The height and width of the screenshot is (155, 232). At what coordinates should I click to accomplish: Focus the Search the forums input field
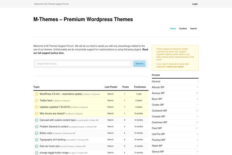click(x=83, y=64)
